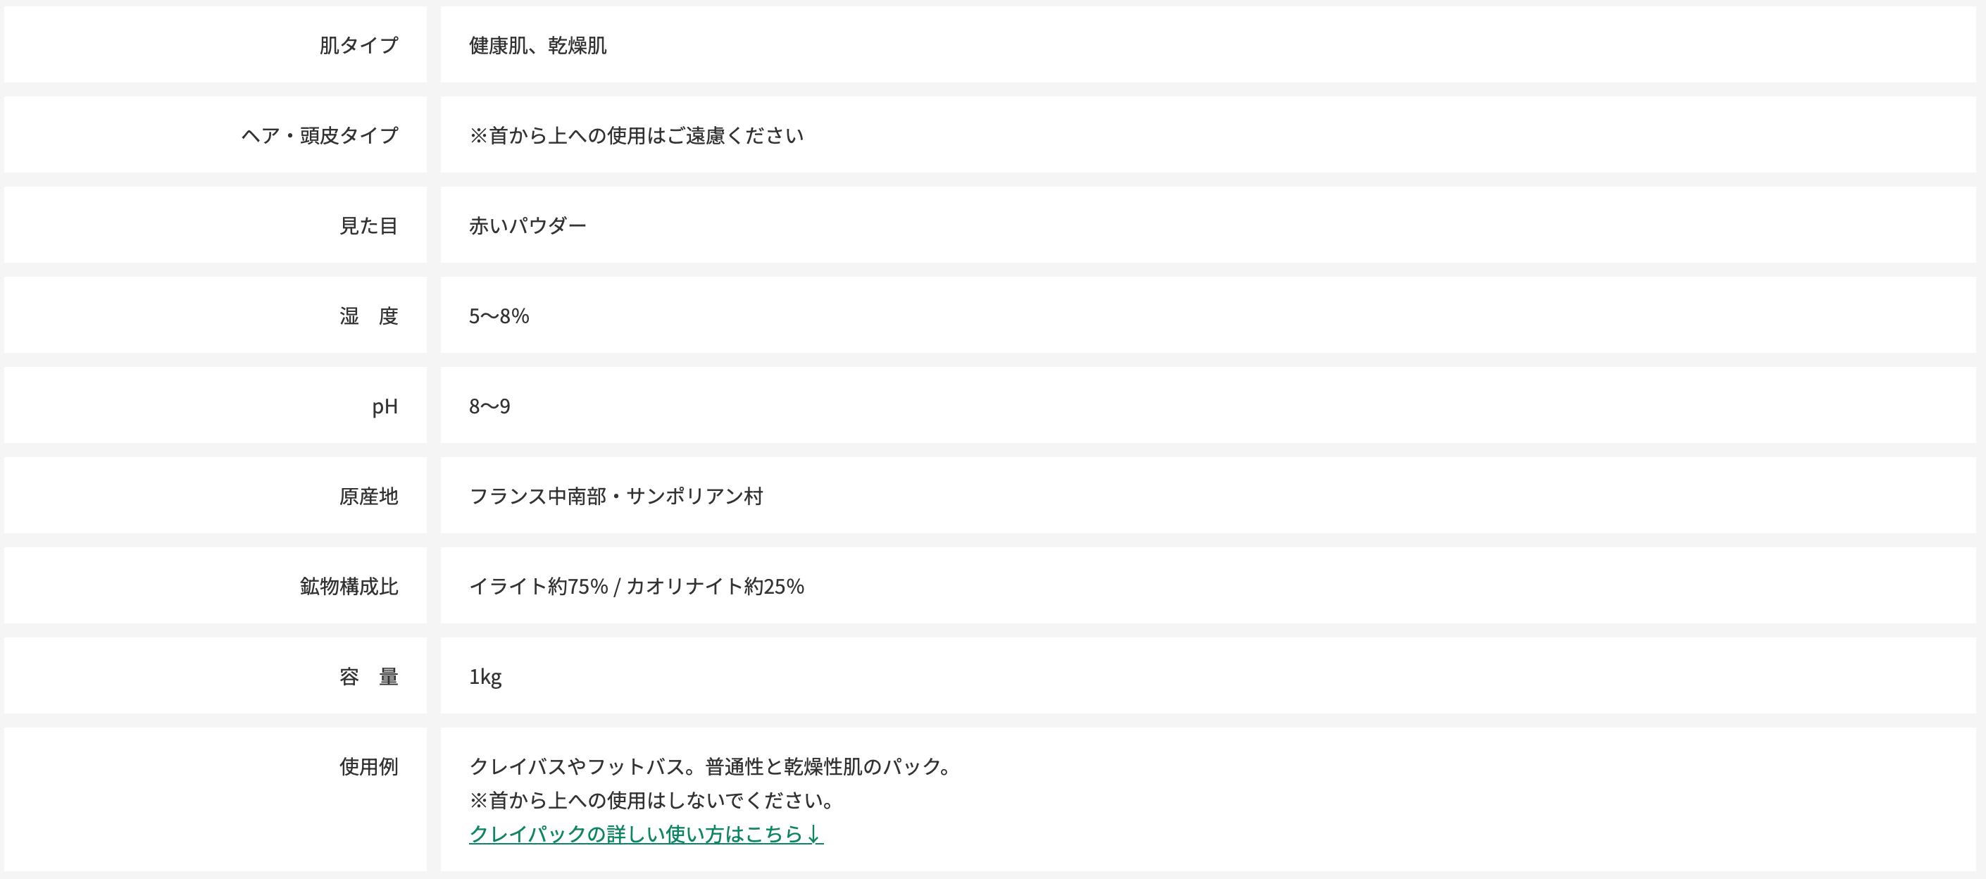1986x879 pixels.
Task: Click the ※首から上への使用はしないでください warning line
Action: coord(651,800)
